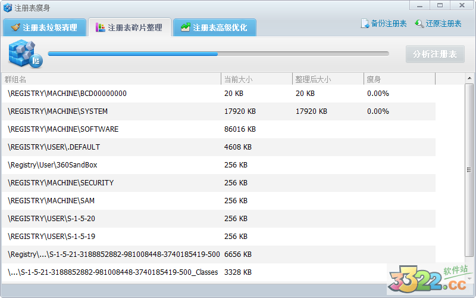The width and height of the screenshot is (476, 298).
Task: Sort by the 当前大小 column header
Action: tap(256, 79)
